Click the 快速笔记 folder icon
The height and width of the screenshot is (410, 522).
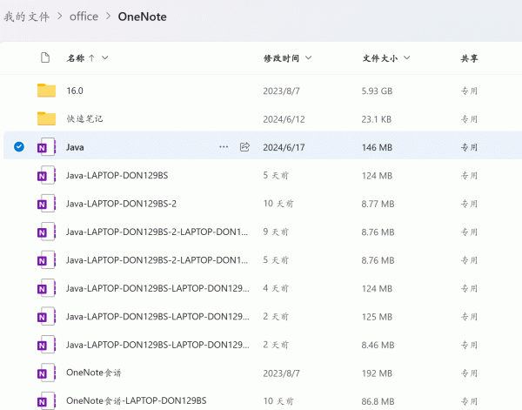pos(46,118)
